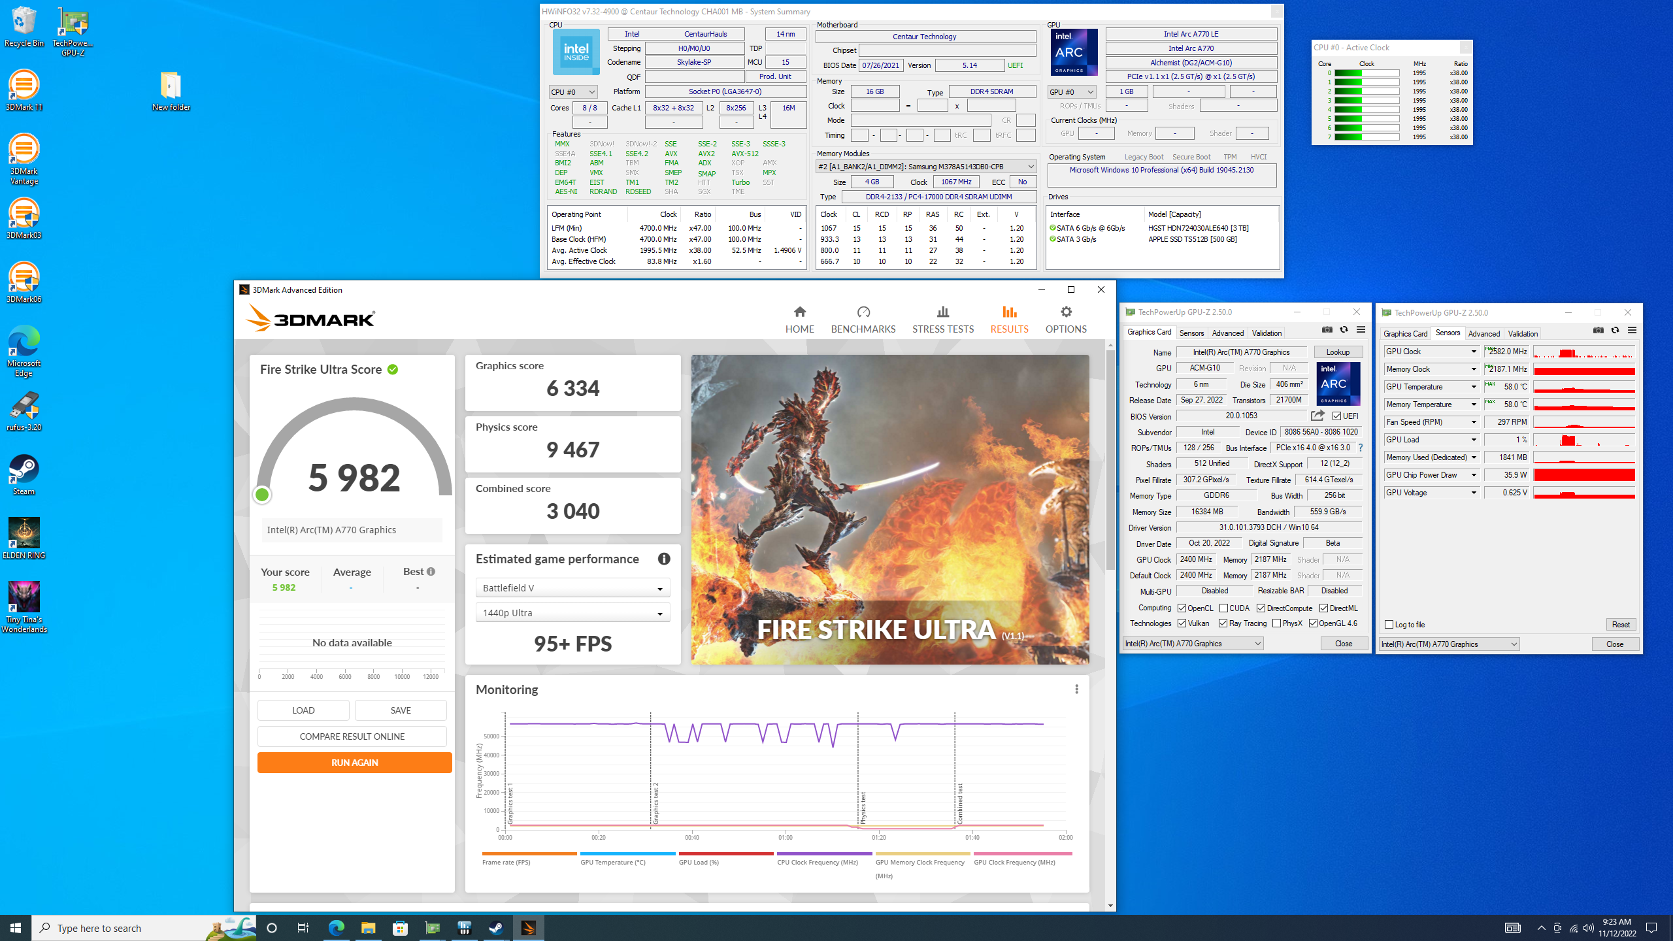Image resolution: width=1673 pixels, height=941 pixels.
Task: Open the 3DMark OPTIONS gear
Action: click(x=1065, y=320)
